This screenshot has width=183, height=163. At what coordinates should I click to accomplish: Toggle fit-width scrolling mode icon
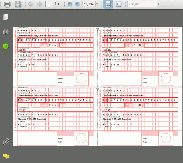pos(108,4)
